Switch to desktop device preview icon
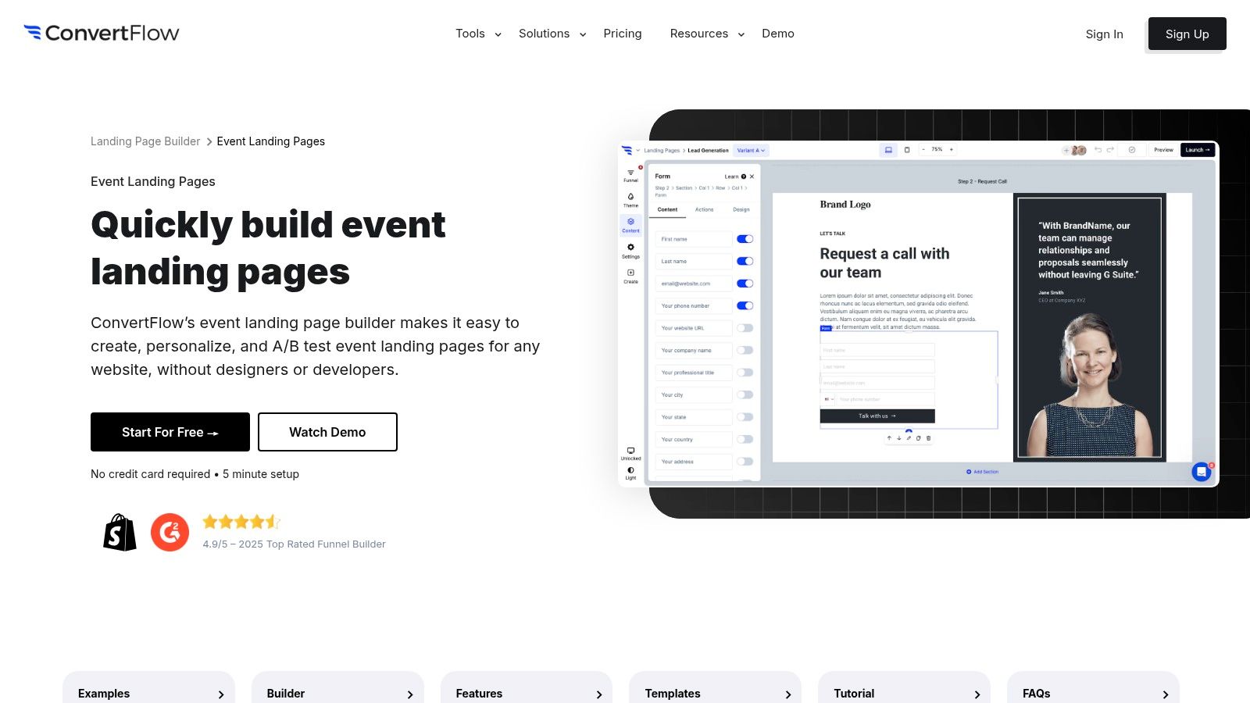The height and width of the screenshot is (703, 1250). (888, 150)
